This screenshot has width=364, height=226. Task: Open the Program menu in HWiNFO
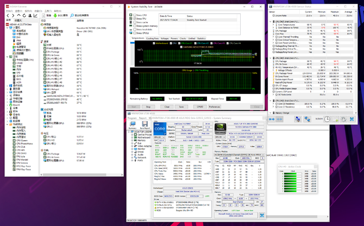pyautogui.click(x=131, y=117)
